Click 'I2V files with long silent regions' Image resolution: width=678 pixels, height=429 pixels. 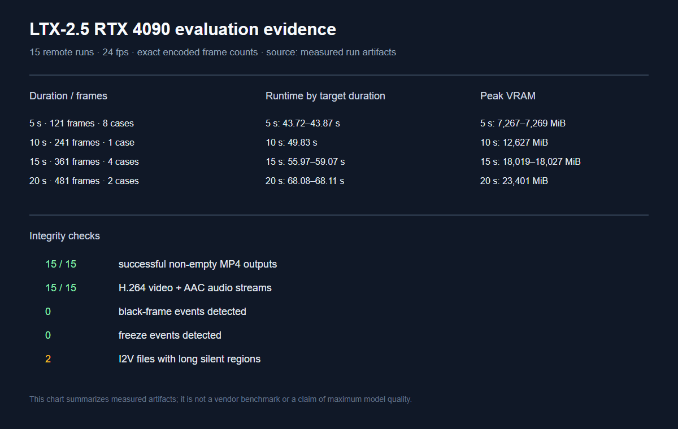coord(190,359)
